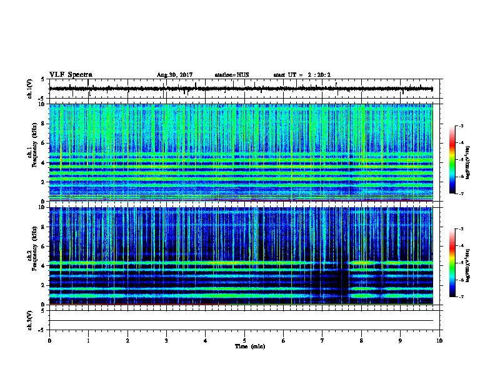Click time axis tick label "7"
The image size is (495, 382).
click(322, 341)
